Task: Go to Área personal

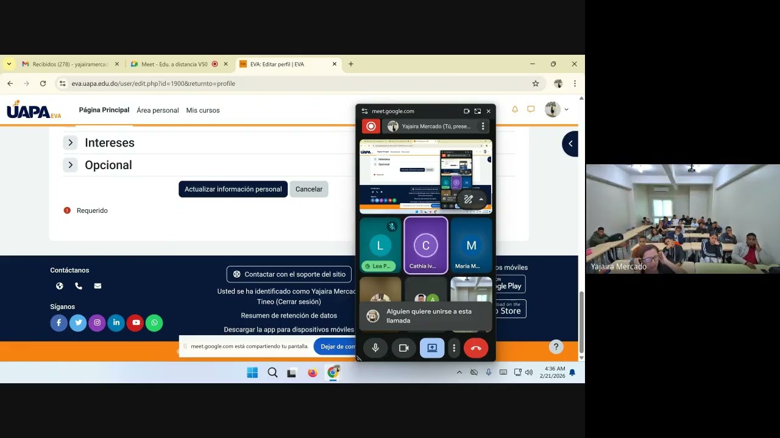Action: tap(158, 110)
